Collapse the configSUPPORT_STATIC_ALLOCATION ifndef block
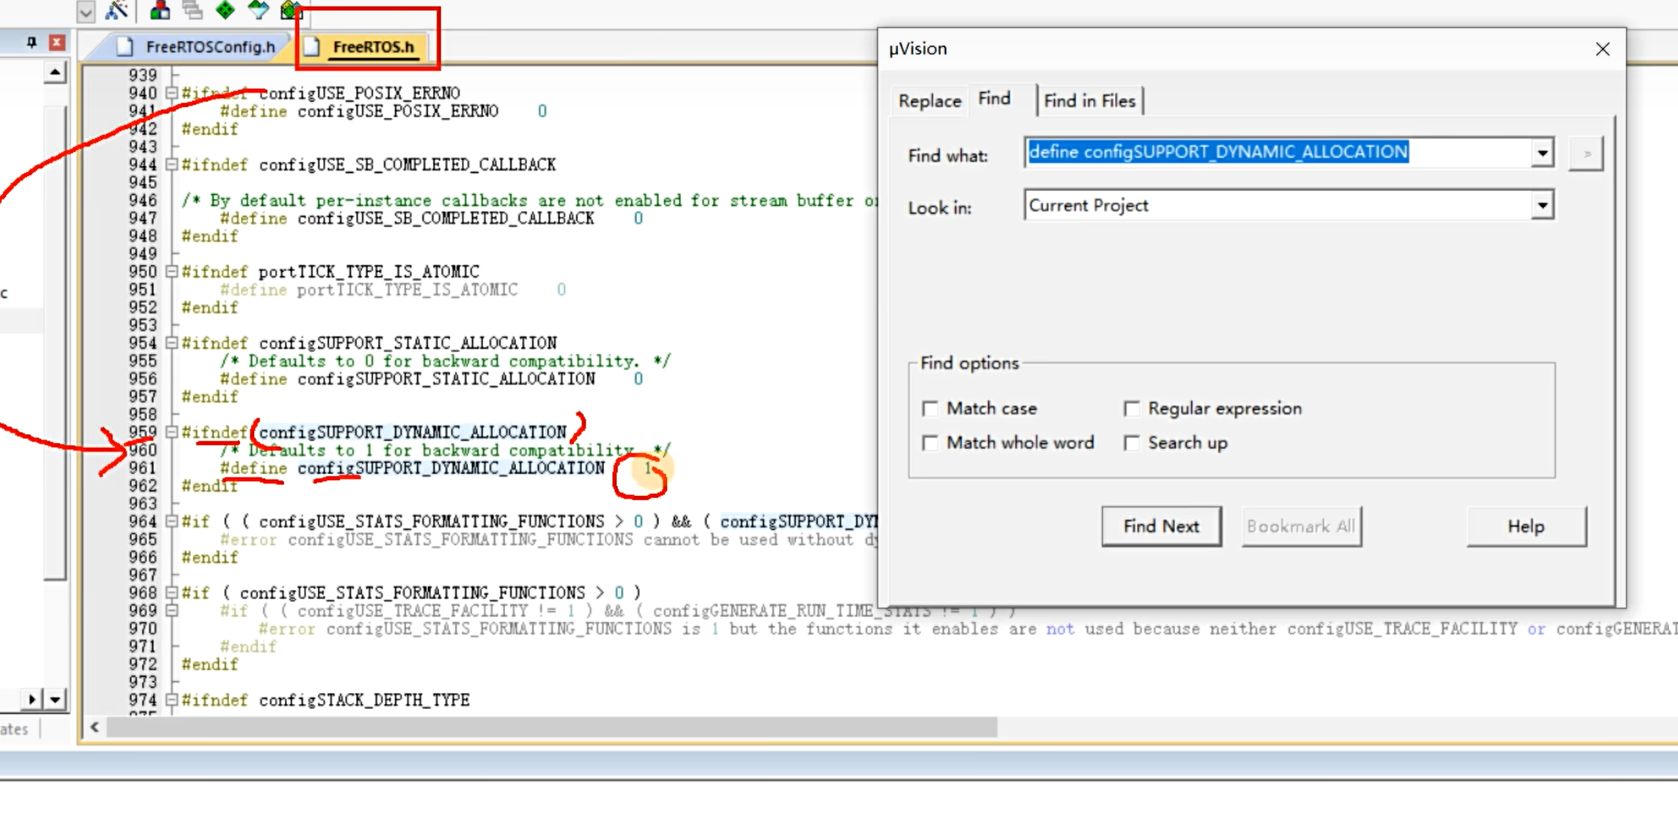1678x821 pixels. (x=172, y=343)
